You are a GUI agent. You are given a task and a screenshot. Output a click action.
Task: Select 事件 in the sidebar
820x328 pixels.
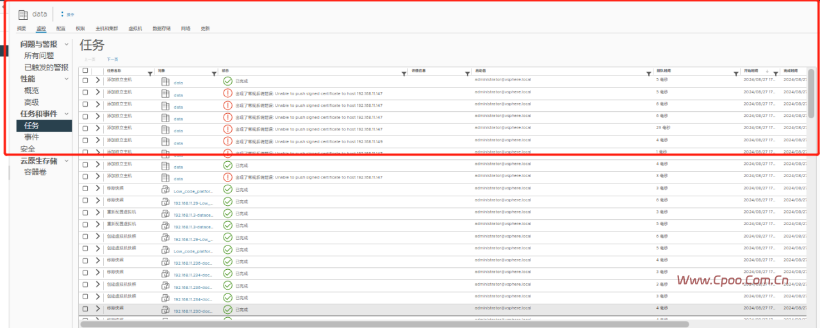tap(31, 137)
